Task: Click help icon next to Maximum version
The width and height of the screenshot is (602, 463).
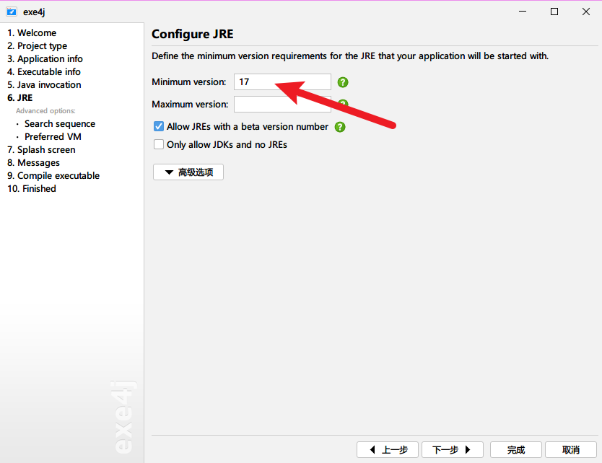Action: [x=343, y=105]
